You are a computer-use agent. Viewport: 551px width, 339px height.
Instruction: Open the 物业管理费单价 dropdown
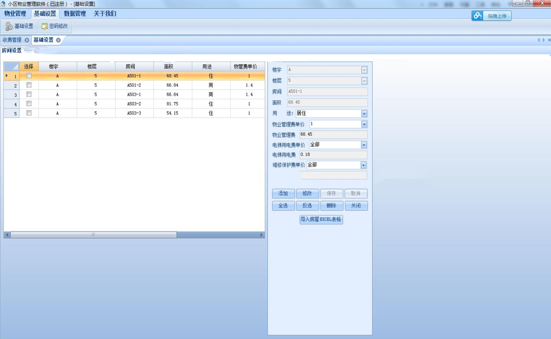point(364,124)
